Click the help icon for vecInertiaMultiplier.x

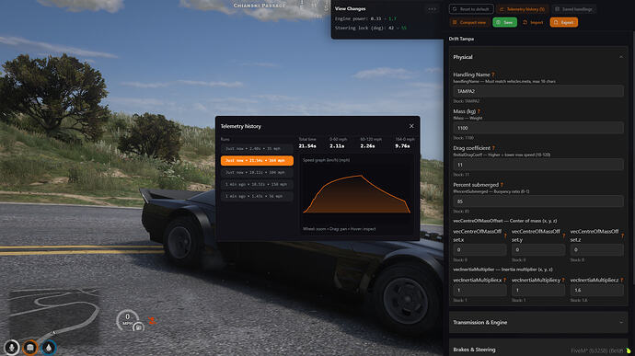tap(504, 280)
